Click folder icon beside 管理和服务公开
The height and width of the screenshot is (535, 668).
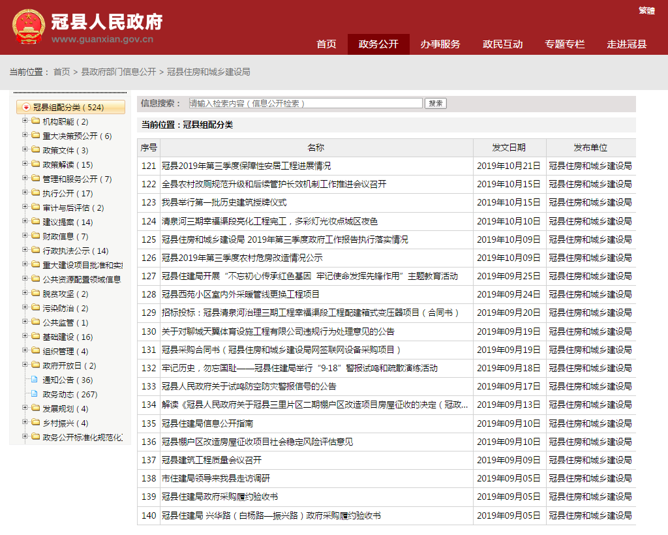(36, 179)
